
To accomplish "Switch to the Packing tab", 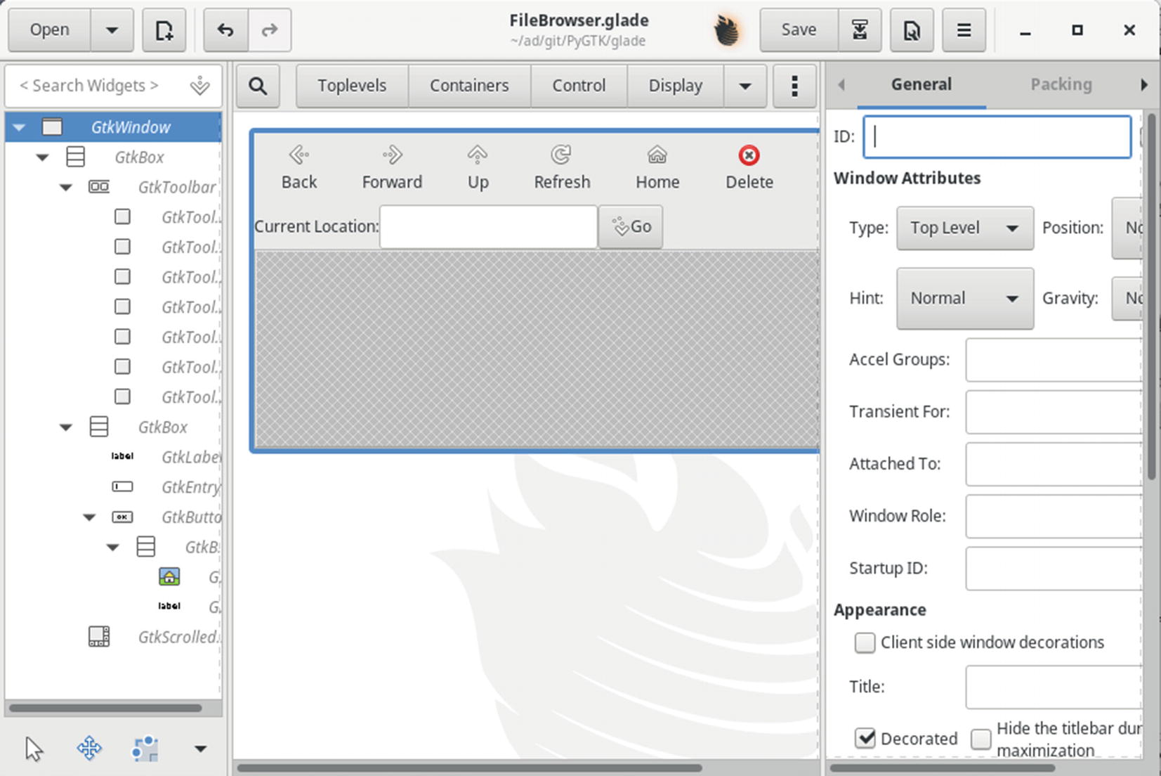I will (x=1061, y=84).
